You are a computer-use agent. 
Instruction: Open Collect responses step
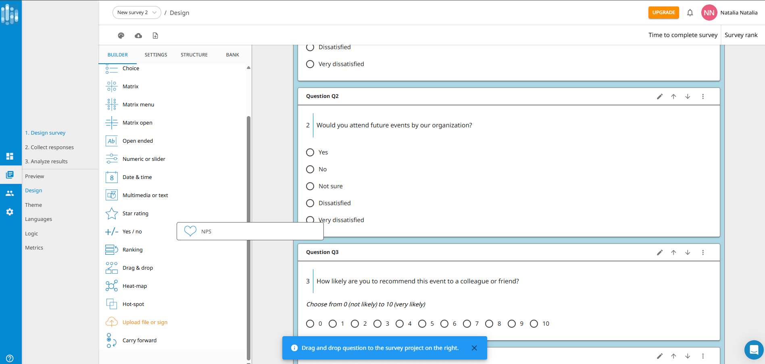49,147
